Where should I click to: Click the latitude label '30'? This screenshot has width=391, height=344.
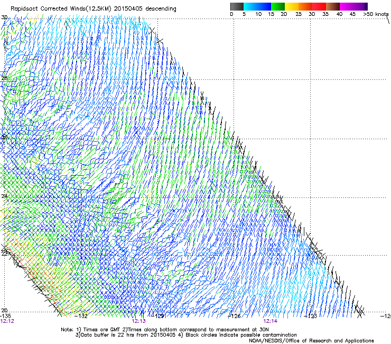[x=4, y=17]
